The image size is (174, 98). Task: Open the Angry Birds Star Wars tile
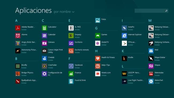pos(18,43)
